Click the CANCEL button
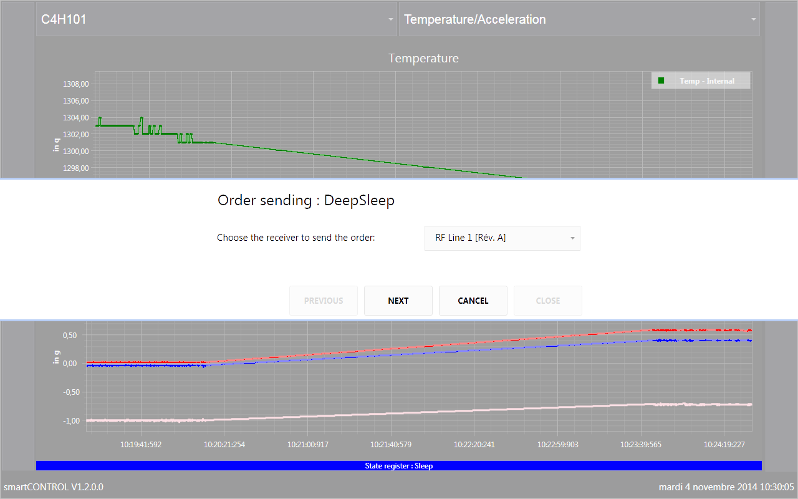798x499 pixels. pos(473,301)
